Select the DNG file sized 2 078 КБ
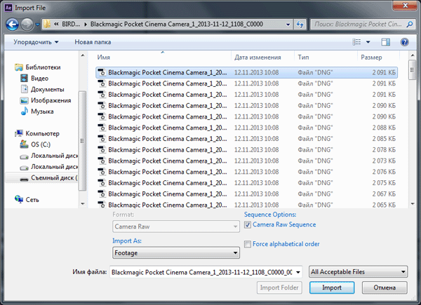 click(246, 149)
